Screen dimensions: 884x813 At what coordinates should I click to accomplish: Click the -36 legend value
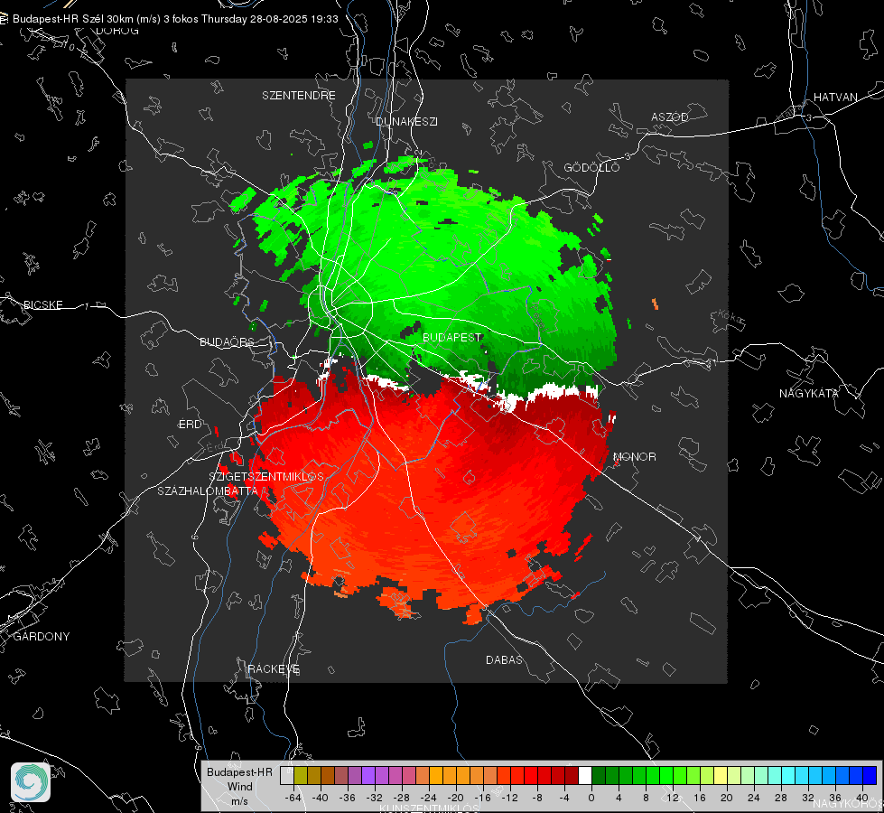click(348, 798)
